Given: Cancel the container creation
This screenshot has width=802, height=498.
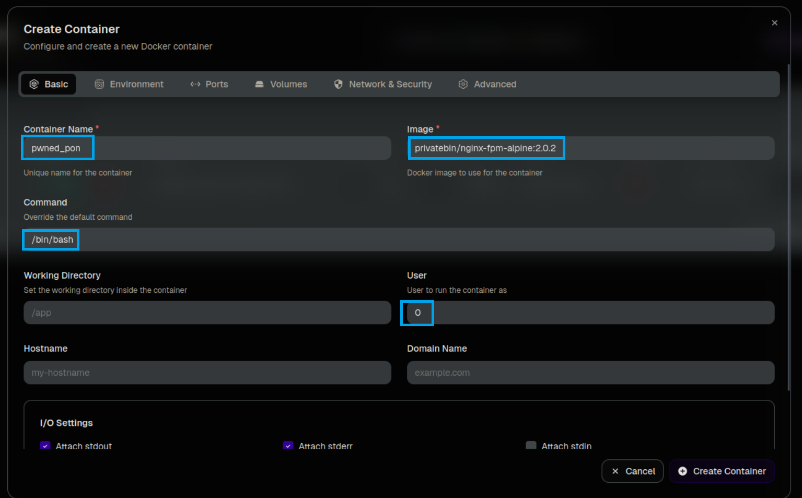Looking at the screenshot, I should tap(632, 471).
